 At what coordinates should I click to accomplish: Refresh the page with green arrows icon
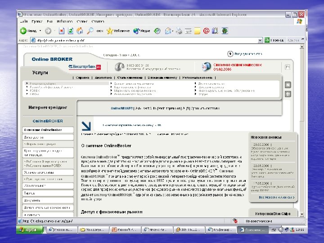click(x=71, y=31)
